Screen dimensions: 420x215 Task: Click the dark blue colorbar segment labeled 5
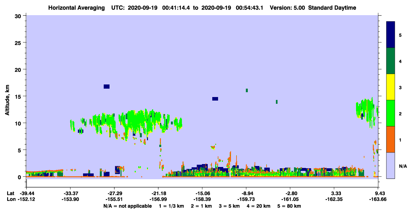(x=391, y=35)
